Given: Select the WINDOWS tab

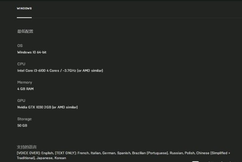Looking at the screenshot, I should 24,8.
